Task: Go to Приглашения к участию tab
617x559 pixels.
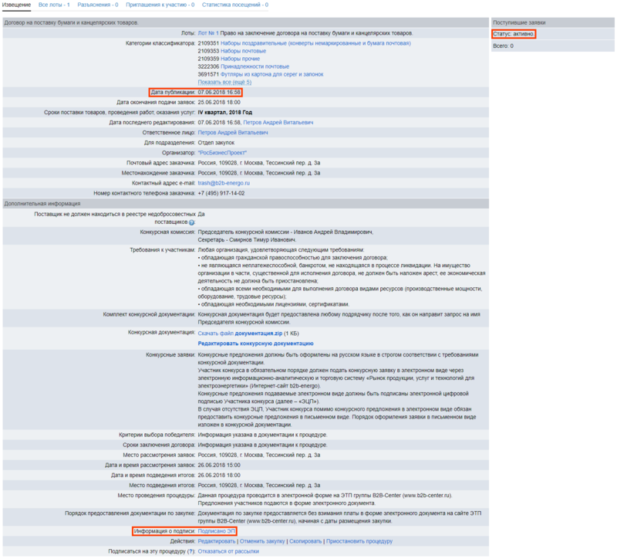Action: click(x=160, y=5)
